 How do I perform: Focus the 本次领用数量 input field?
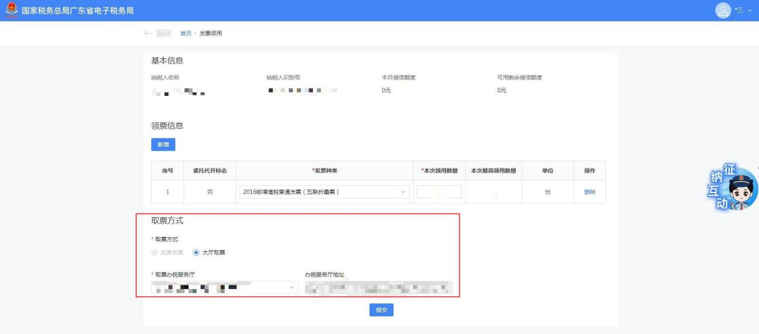[439, 192]
